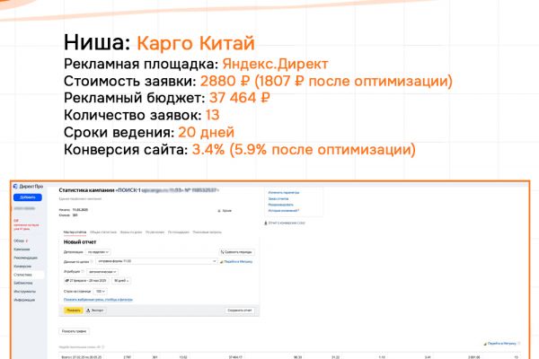Open the 90 дней period dropdown
Screen dimensions: 539x359
[121, 281]
